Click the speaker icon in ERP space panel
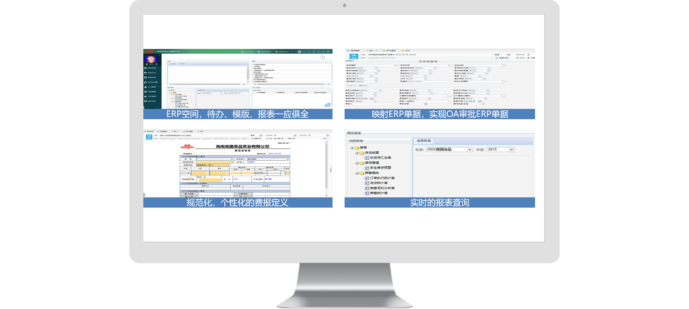 pyautogui.click(x=327, y=105)
